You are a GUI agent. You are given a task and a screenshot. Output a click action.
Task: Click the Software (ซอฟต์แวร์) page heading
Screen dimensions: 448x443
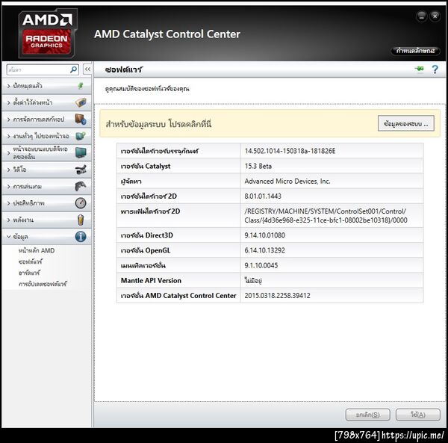pyautogui.click(x=124, y=69)
